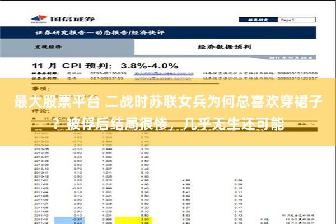336x224 pixels.
Task: Click the blue highlighted cell in the 2011-11 row
Action: 69,220
